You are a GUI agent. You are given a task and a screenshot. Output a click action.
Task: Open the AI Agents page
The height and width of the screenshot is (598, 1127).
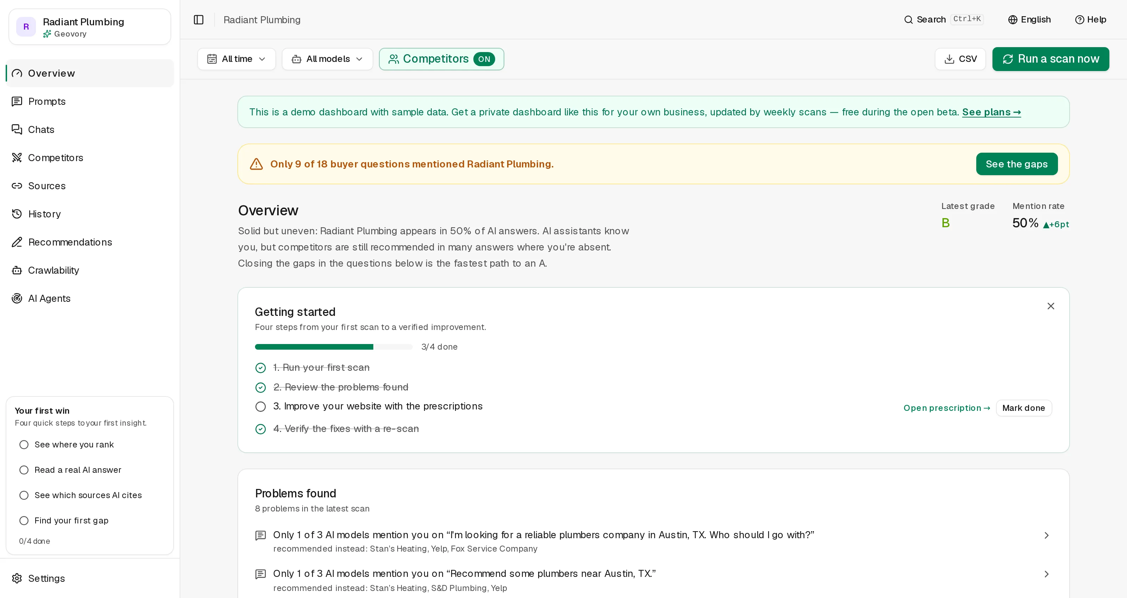[90, 299]
